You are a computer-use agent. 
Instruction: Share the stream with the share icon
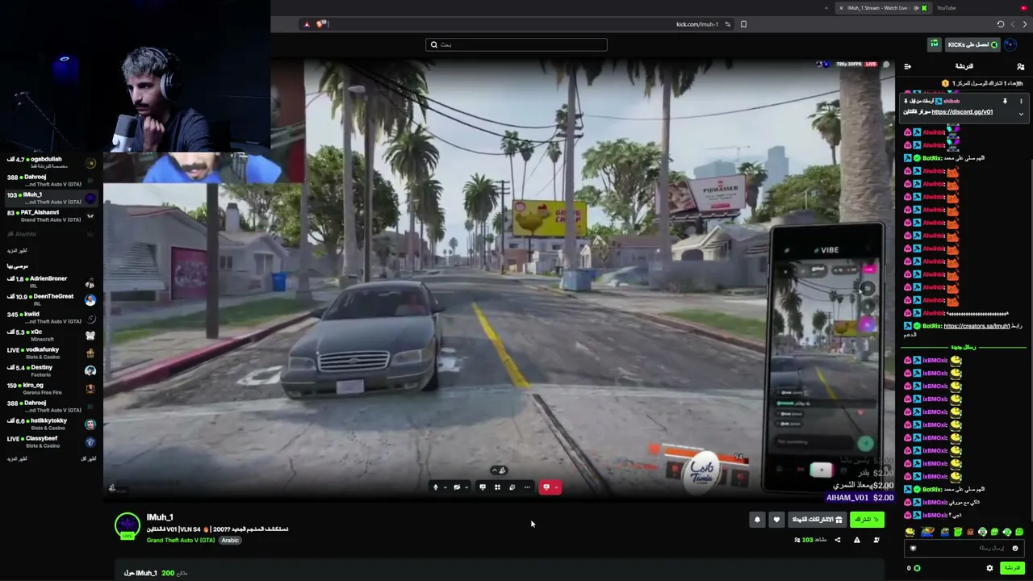point(837,540)
